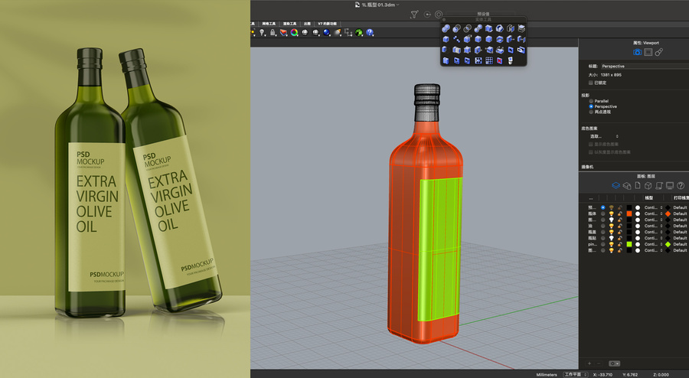Click the material circle of 瓶体 layer
This screenshot has width=689, height=378.
638,213
